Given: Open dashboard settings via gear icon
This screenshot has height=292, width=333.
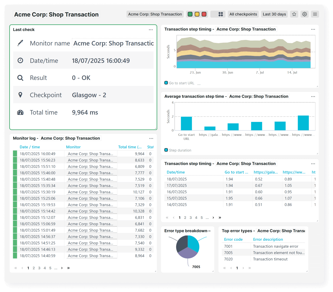Looking at the screenshot, I should [x=304, y=14].
